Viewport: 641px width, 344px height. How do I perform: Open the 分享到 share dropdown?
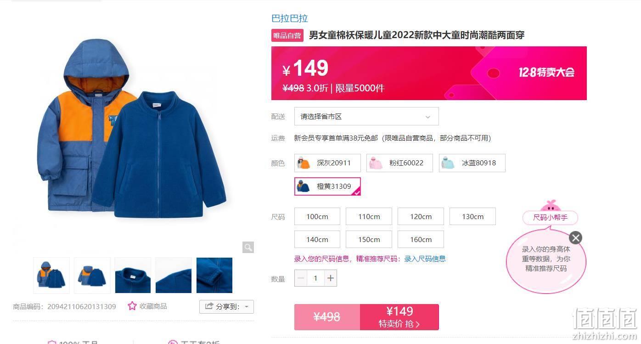click(x=227, y=306)
